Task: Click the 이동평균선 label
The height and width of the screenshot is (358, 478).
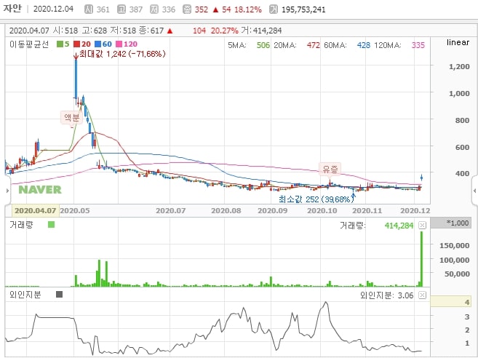Action: (29, 44)
